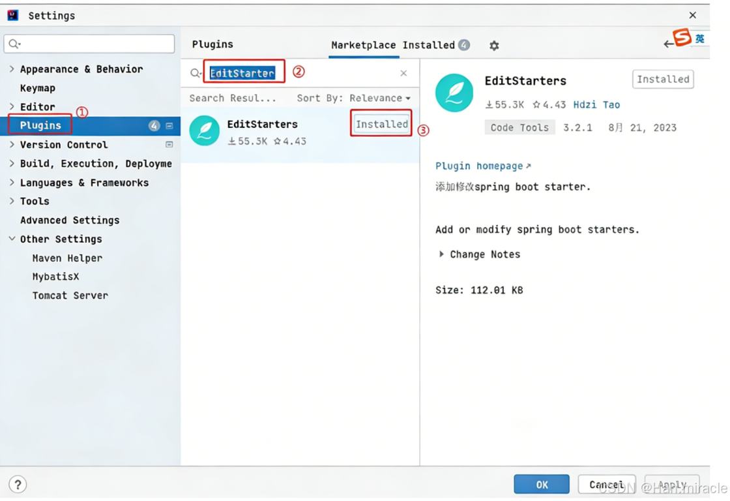Viewport: 730px width, 501px height.
Task: Click the OK button
Action: click(542, 484)
